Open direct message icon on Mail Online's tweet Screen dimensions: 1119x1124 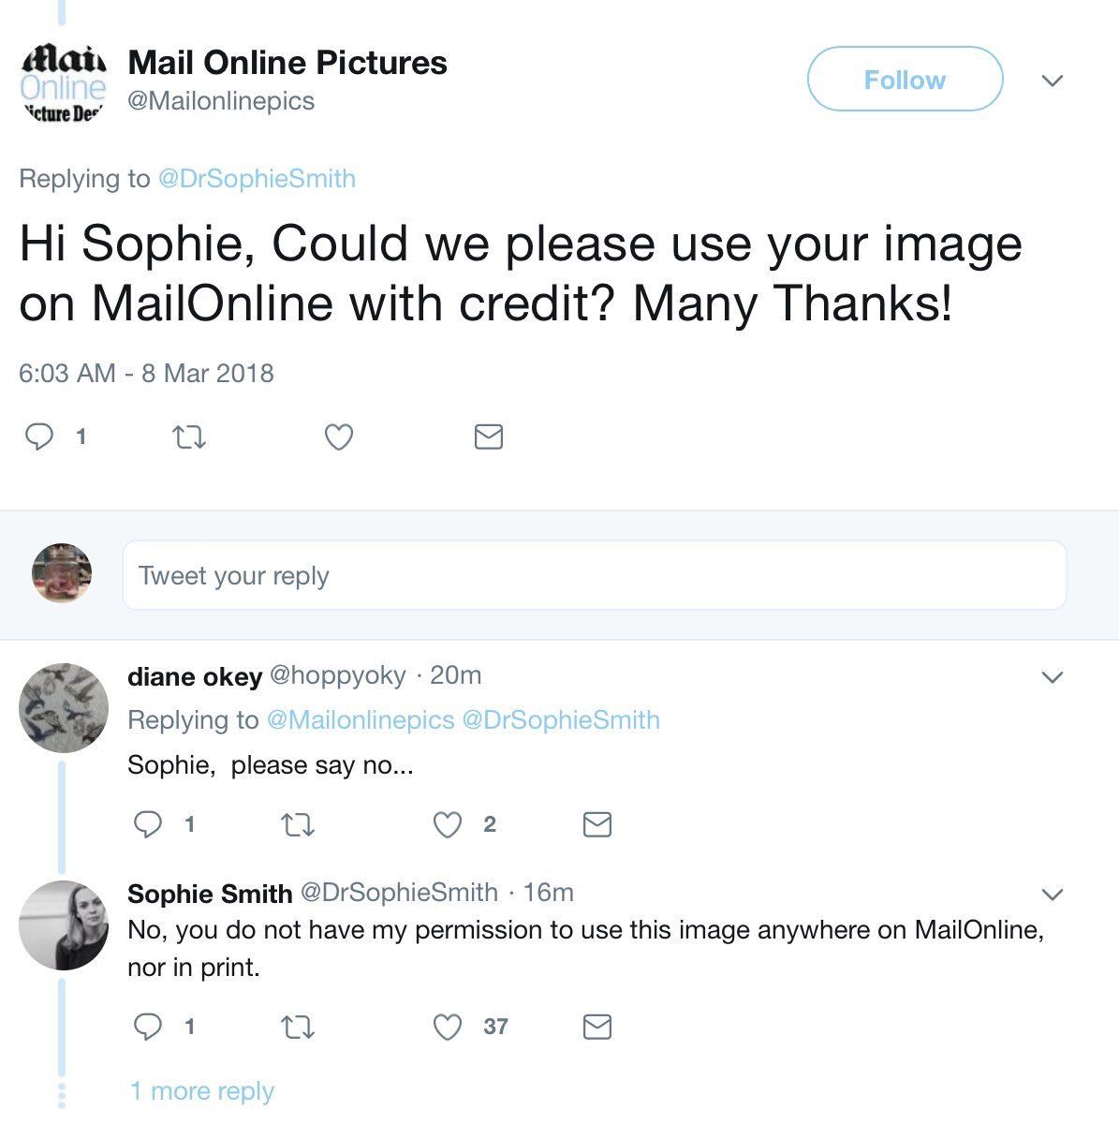[x=488, y=436]
